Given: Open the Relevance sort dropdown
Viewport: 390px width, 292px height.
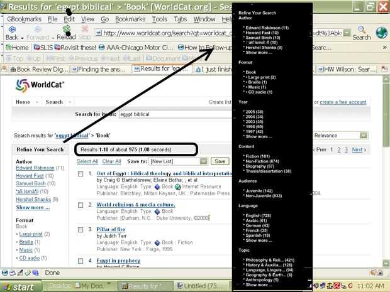Looking at the screenshot, I should click(x=364, y=136).
